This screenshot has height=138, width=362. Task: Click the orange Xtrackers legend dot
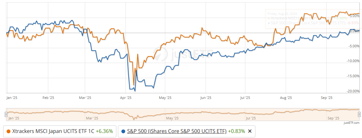click(x=8, y=131)
